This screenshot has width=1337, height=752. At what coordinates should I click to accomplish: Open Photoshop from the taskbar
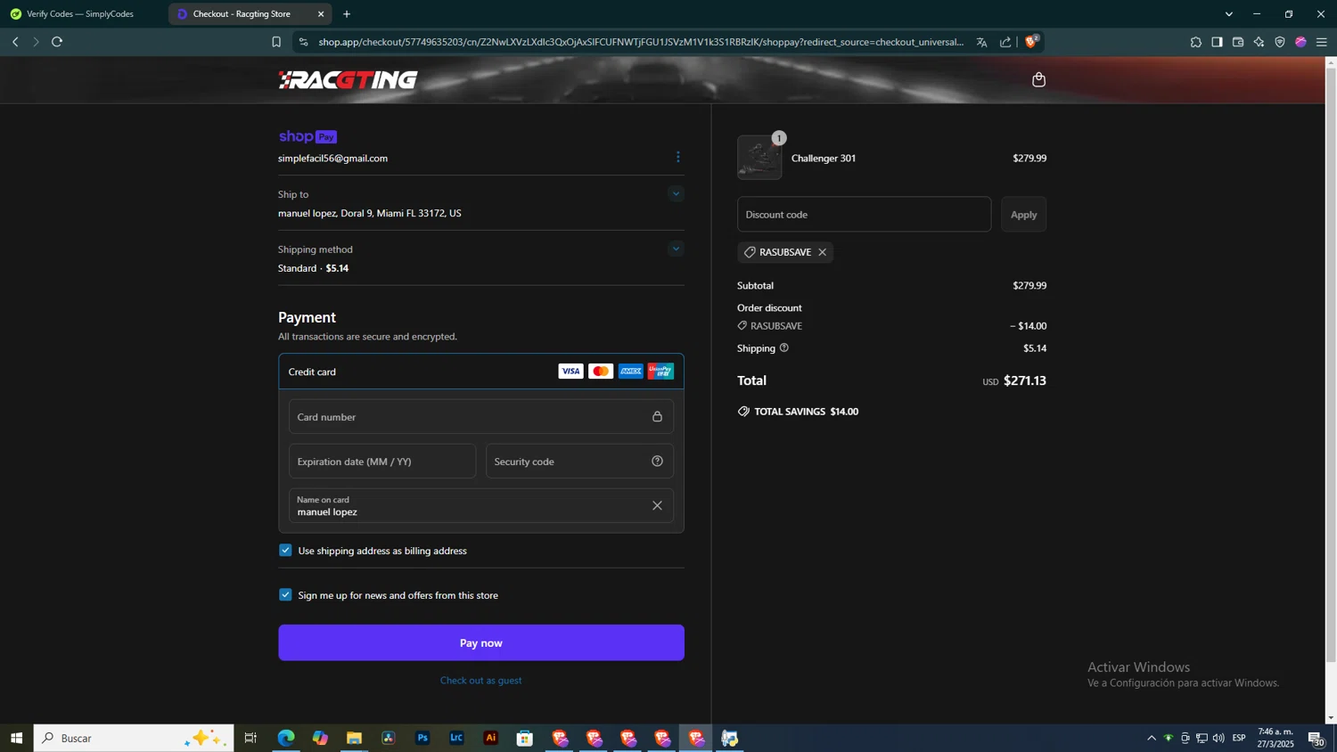tap(422, 738)
